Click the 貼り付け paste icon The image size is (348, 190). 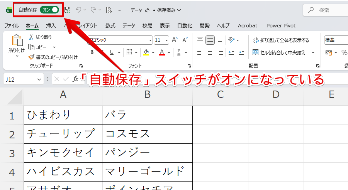17,40
